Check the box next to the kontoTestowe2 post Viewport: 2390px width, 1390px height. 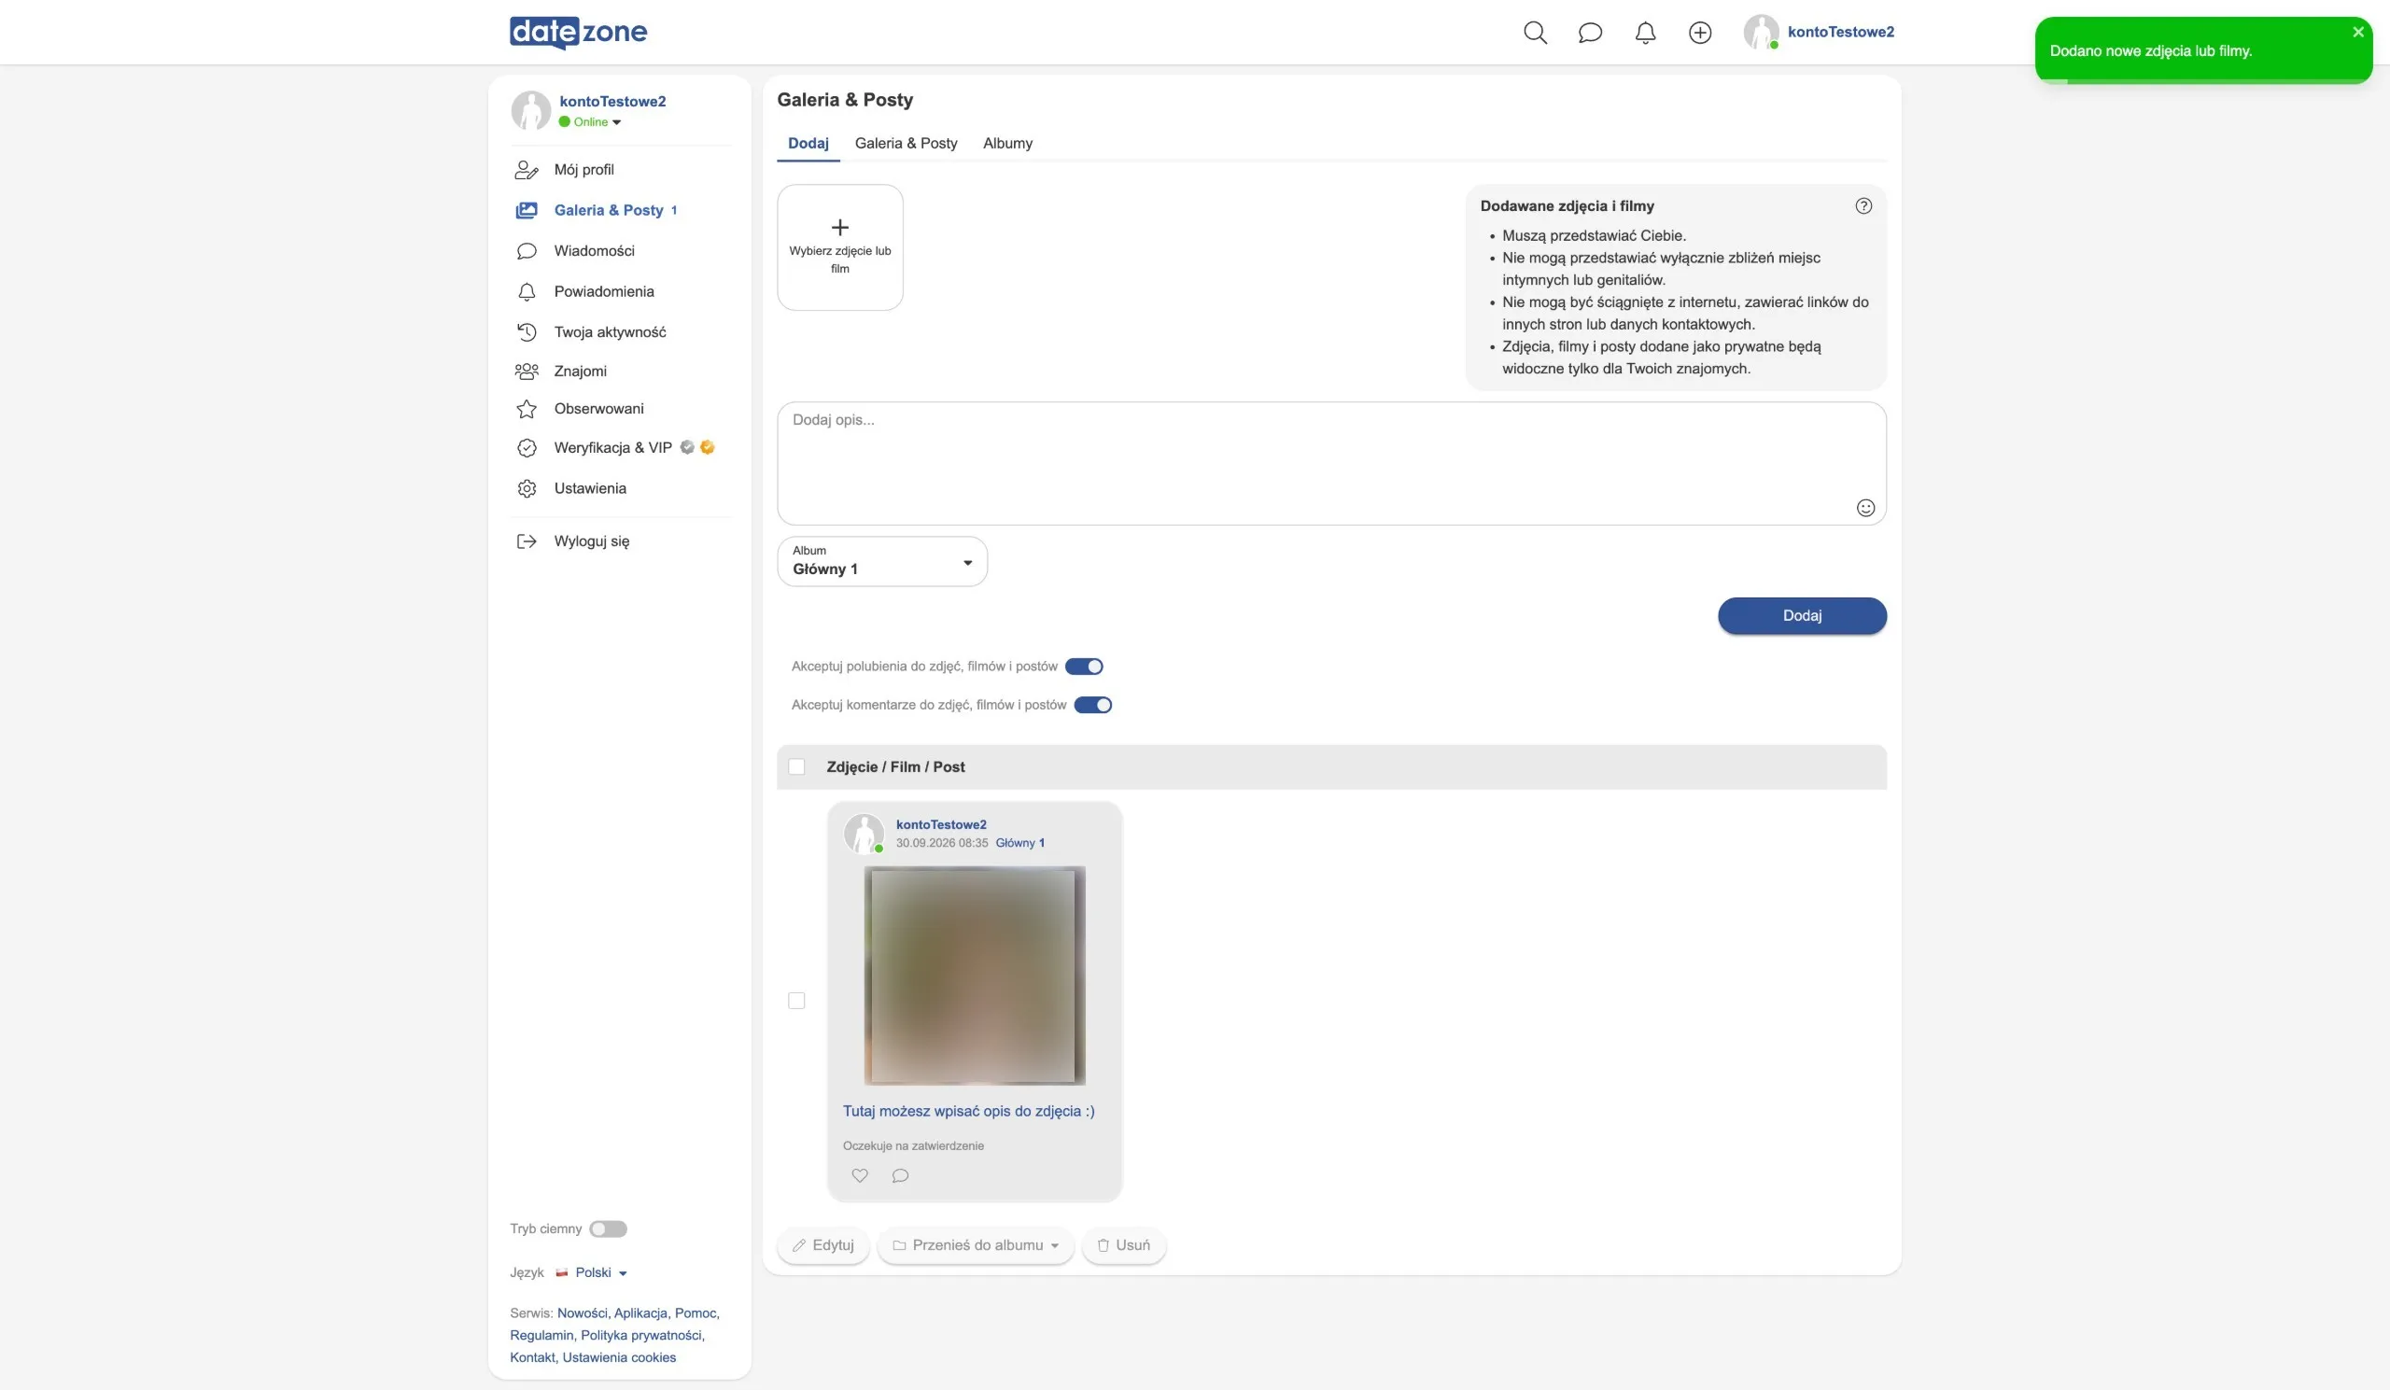click(796, 1001)
